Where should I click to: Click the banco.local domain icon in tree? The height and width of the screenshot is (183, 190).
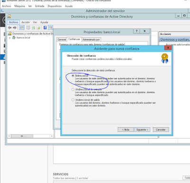pos(14,37)
